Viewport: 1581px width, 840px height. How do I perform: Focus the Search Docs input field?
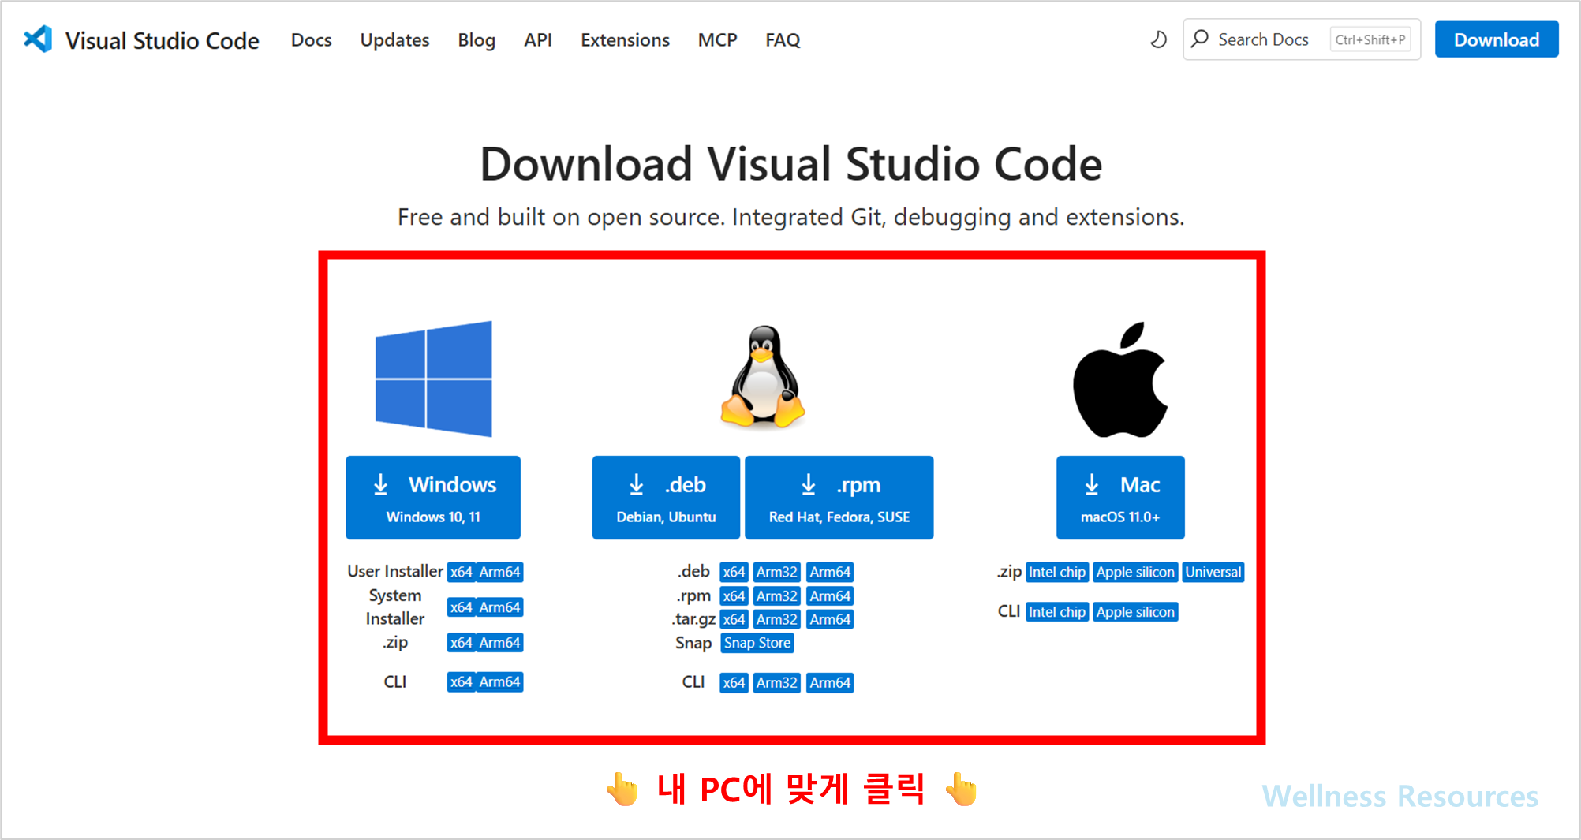1302,39
